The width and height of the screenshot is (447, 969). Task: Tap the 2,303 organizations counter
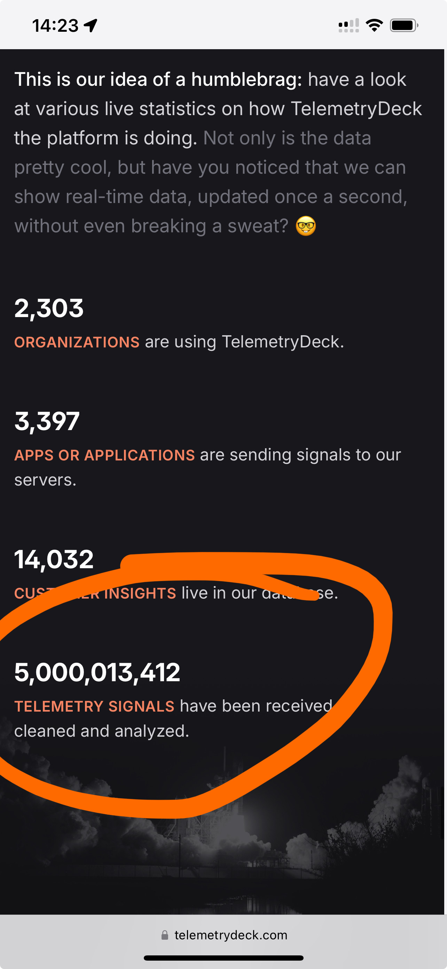(x=49, y=308)
